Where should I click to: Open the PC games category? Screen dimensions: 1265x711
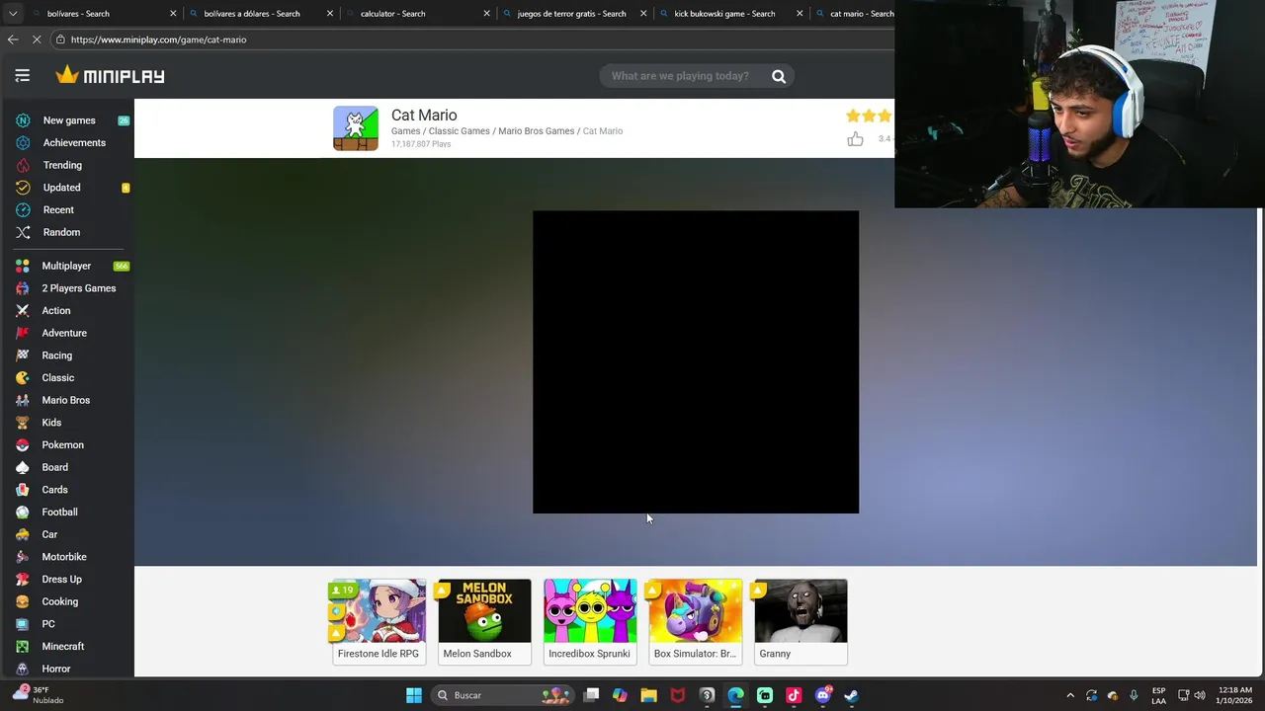point(48,624)
